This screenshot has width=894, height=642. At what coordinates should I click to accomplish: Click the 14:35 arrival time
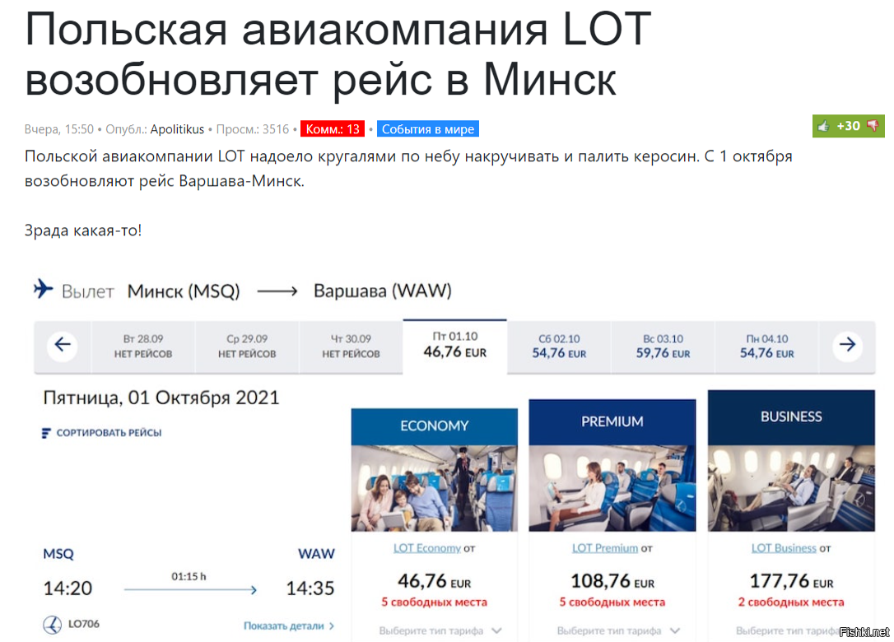[x=310, y=588]
